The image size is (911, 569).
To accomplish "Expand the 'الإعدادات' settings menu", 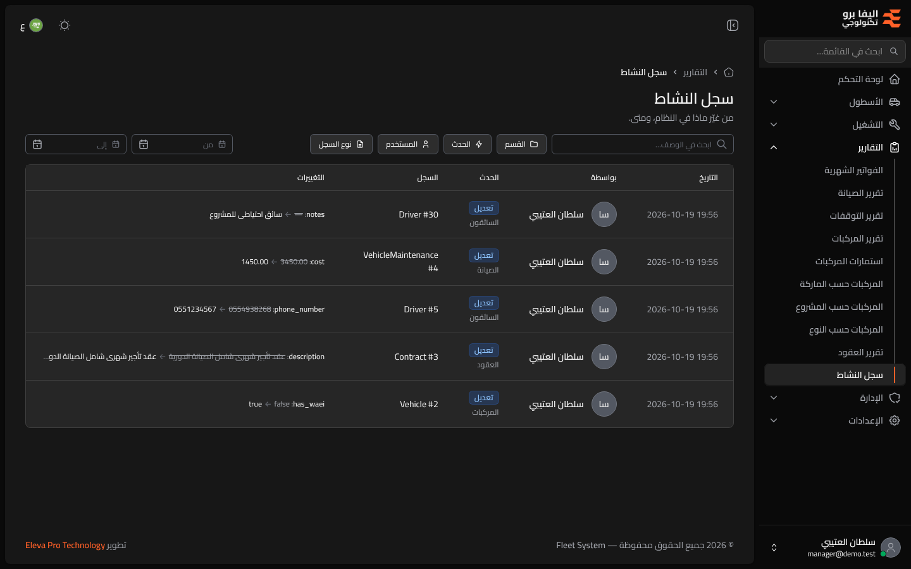I will pos(835,420).
